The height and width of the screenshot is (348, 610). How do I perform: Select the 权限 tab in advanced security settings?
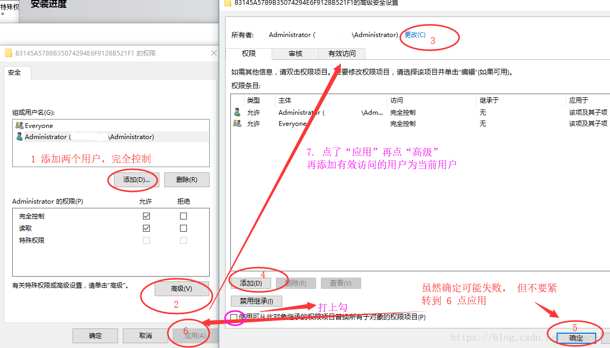pyautogui.click(x=249, y=53)
